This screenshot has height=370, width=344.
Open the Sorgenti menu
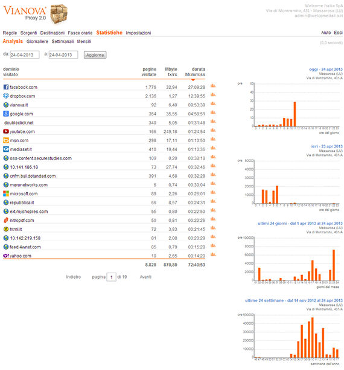pos(28,33)
